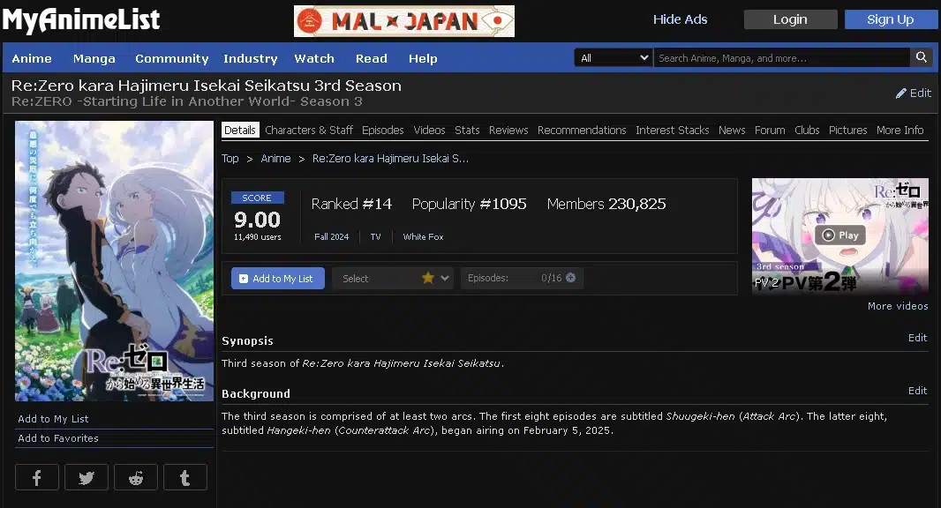Click the Add to My List button

click(277, 278)
